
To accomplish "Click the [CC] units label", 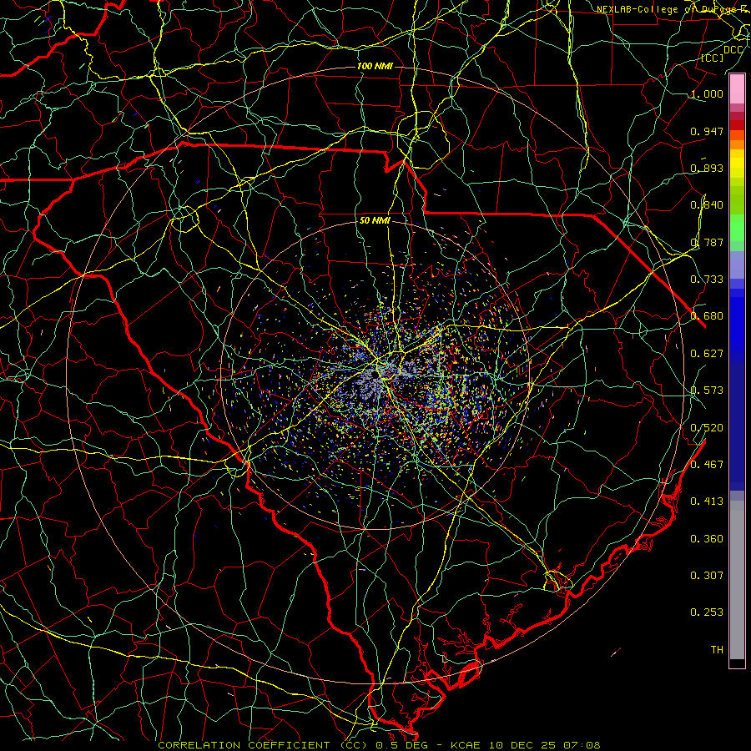I will (x=712, y=58).
